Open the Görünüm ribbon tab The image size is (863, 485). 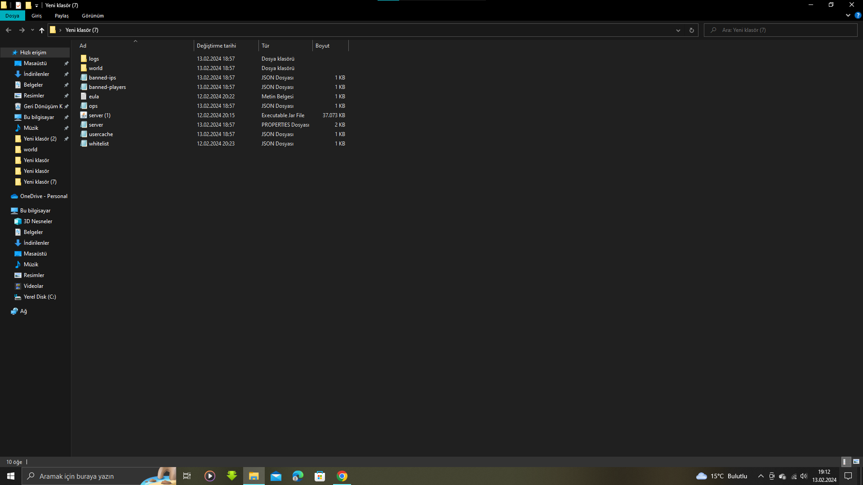[x=93, y=16]
